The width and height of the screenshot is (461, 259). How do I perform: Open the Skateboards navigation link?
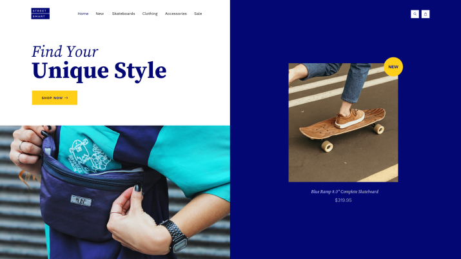point(123,14)
